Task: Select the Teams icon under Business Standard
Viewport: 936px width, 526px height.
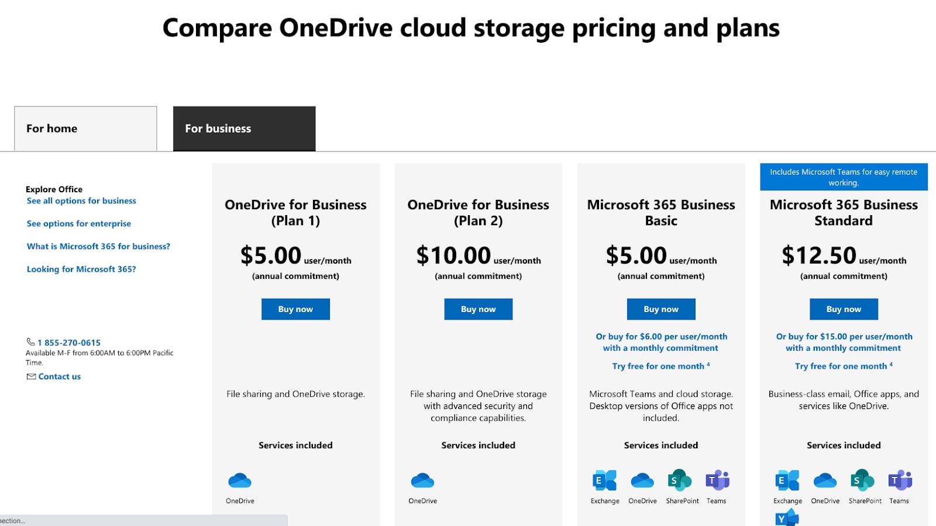Action: click(x=899, y=480)
